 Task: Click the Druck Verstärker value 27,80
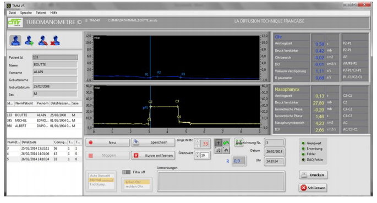point(318,103)
